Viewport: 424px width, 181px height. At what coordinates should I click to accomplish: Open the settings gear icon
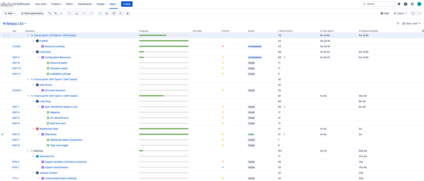(412, 4)
